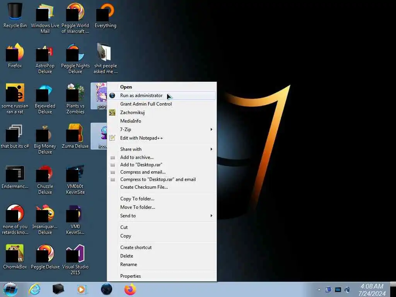Select the ChomikBox desktop icon

pyautogui.click(x=15, y=257)
